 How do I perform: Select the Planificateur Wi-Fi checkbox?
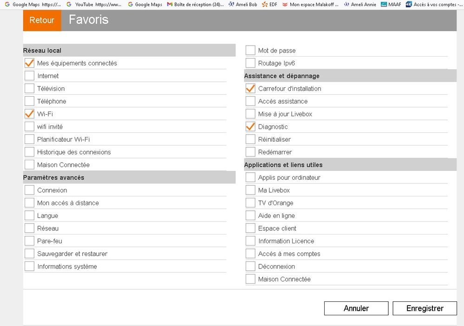(30, 139)
